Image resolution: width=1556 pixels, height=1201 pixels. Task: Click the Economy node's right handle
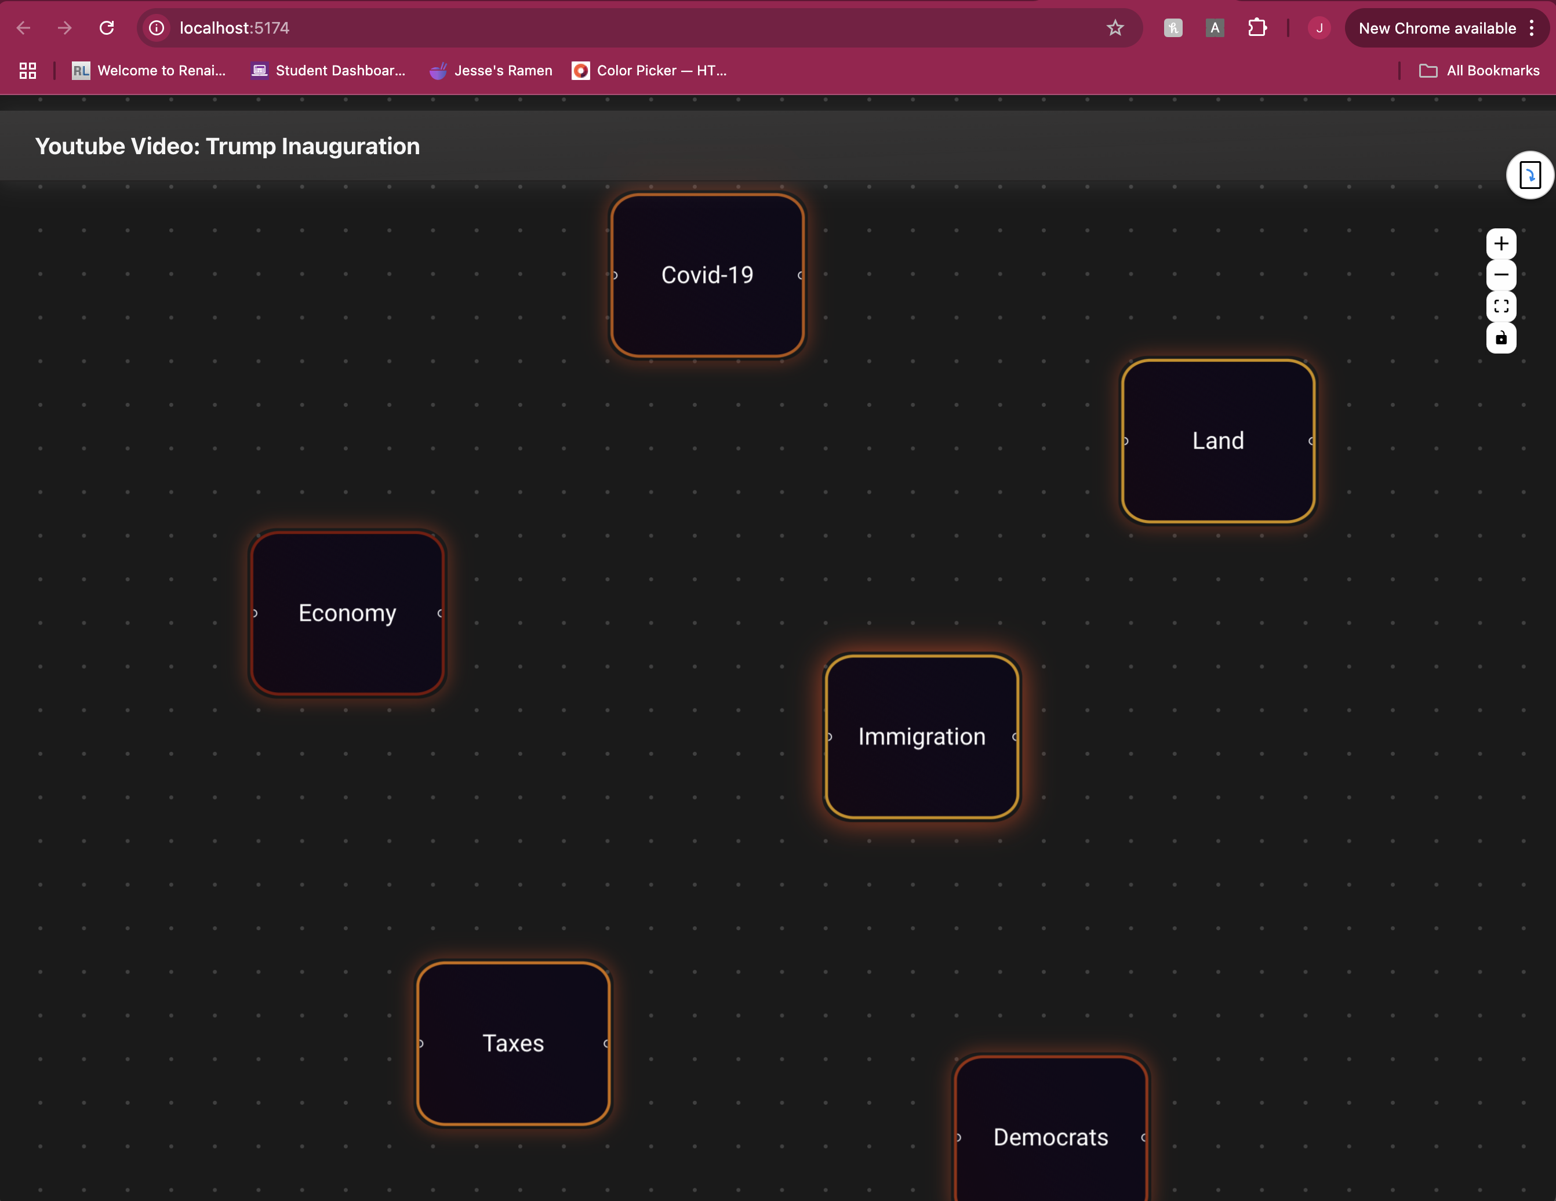click(440, 613)
